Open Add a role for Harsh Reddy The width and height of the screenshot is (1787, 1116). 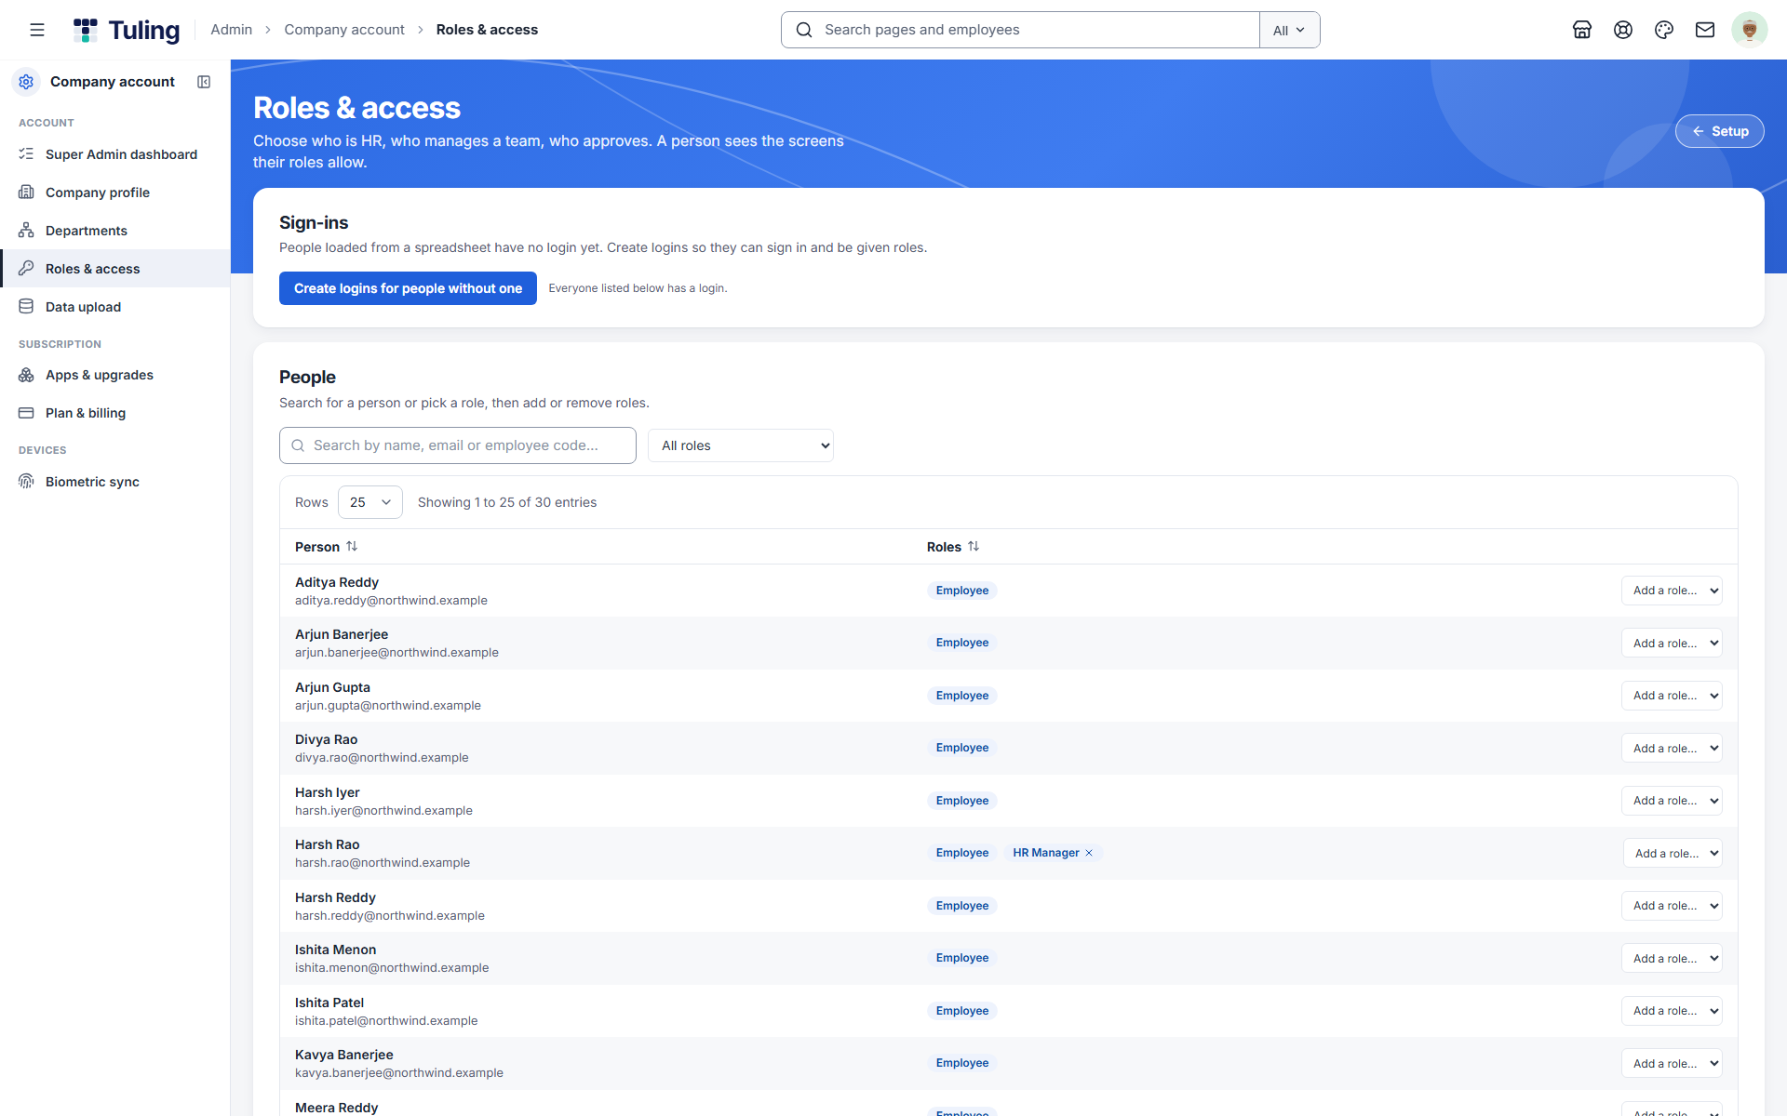pyautogui.click(x=1672, y=906)
